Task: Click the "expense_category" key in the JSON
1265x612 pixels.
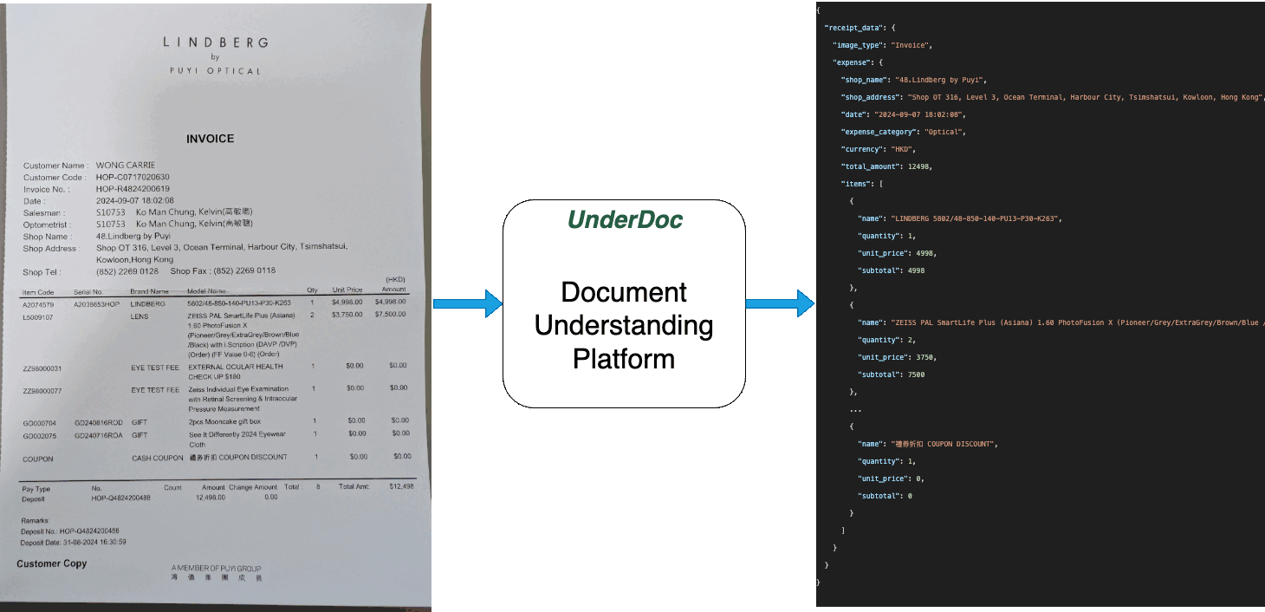Action: (x=879, y=132)
